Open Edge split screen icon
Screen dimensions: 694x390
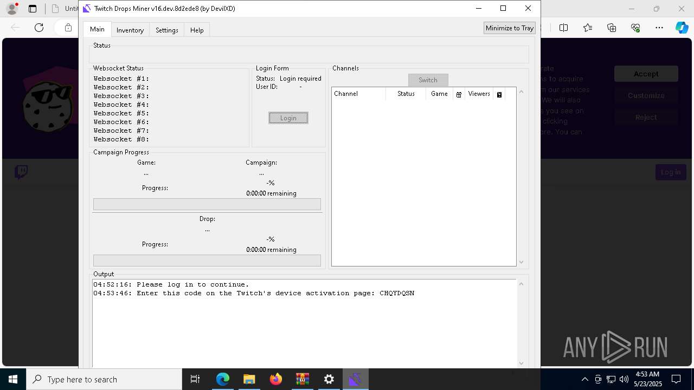tap(564, 28)
